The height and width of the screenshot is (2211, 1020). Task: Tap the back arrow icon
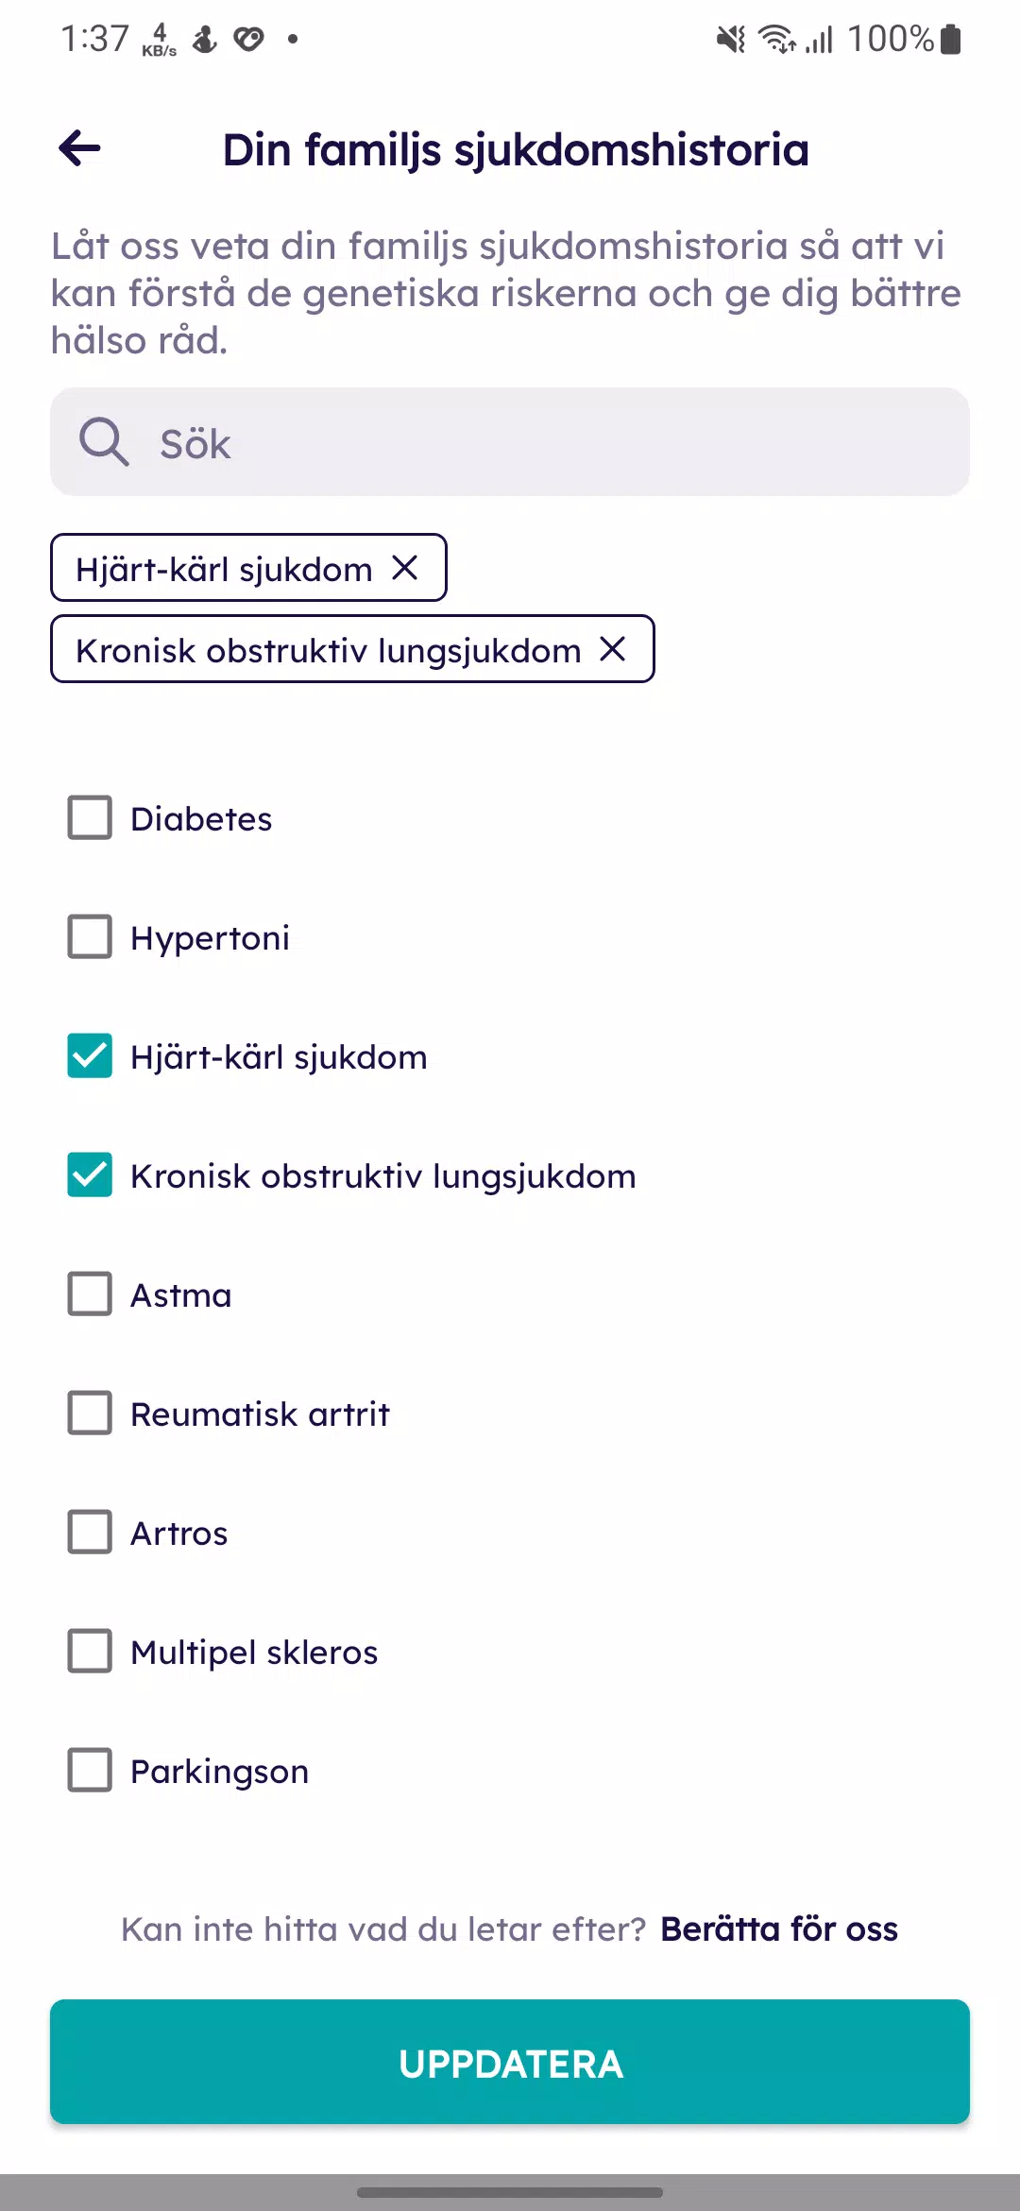[x=79, y=148]
